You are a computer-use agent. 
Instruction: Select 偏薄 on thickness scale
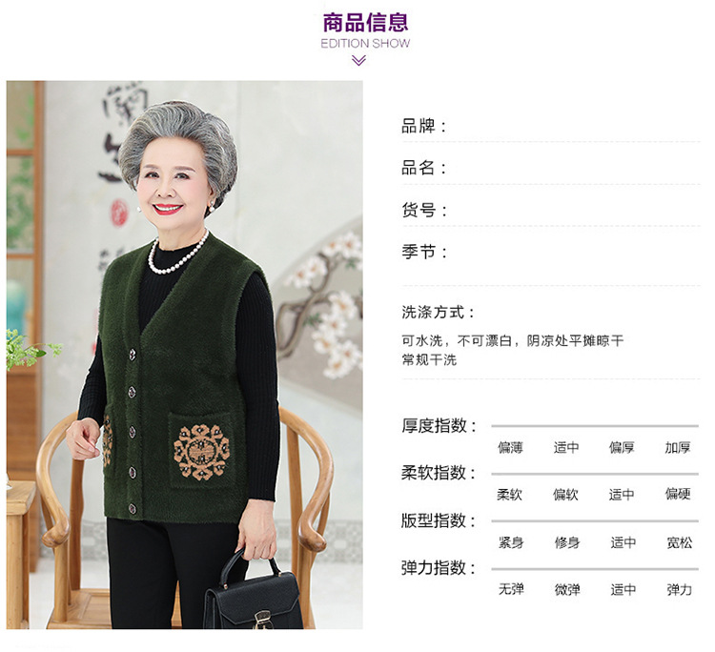[510, 448]
